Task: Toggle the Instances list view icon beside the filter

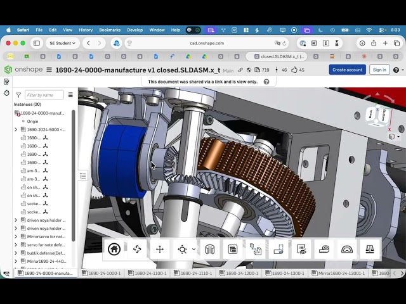Action: [x=70, y=95]
